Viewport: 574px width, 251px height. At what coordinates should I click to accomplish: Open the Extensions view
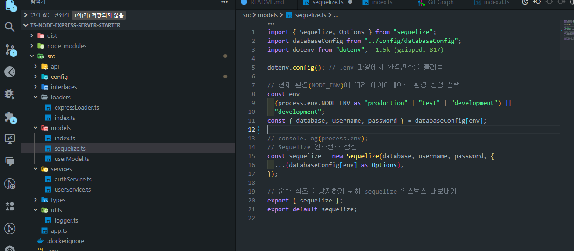(10, 117)
